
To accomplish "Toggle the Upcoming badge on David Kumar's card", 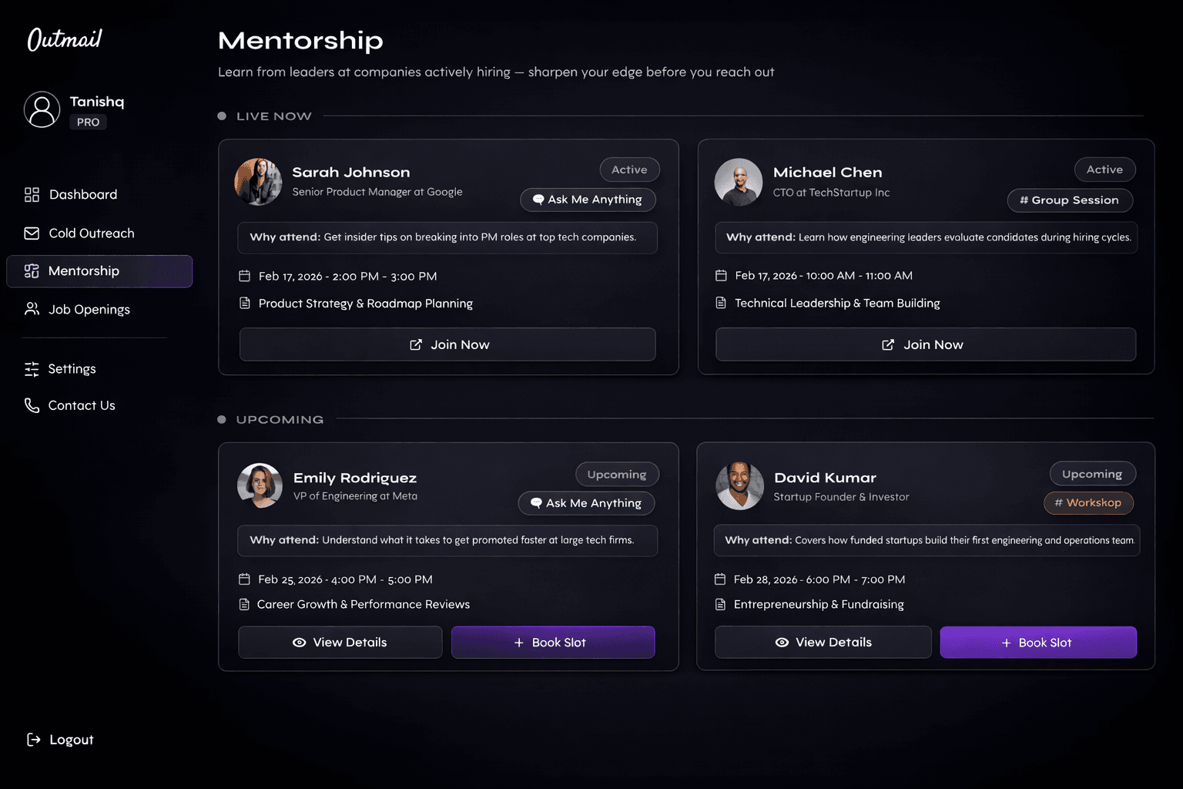I will click(1092, 473).
